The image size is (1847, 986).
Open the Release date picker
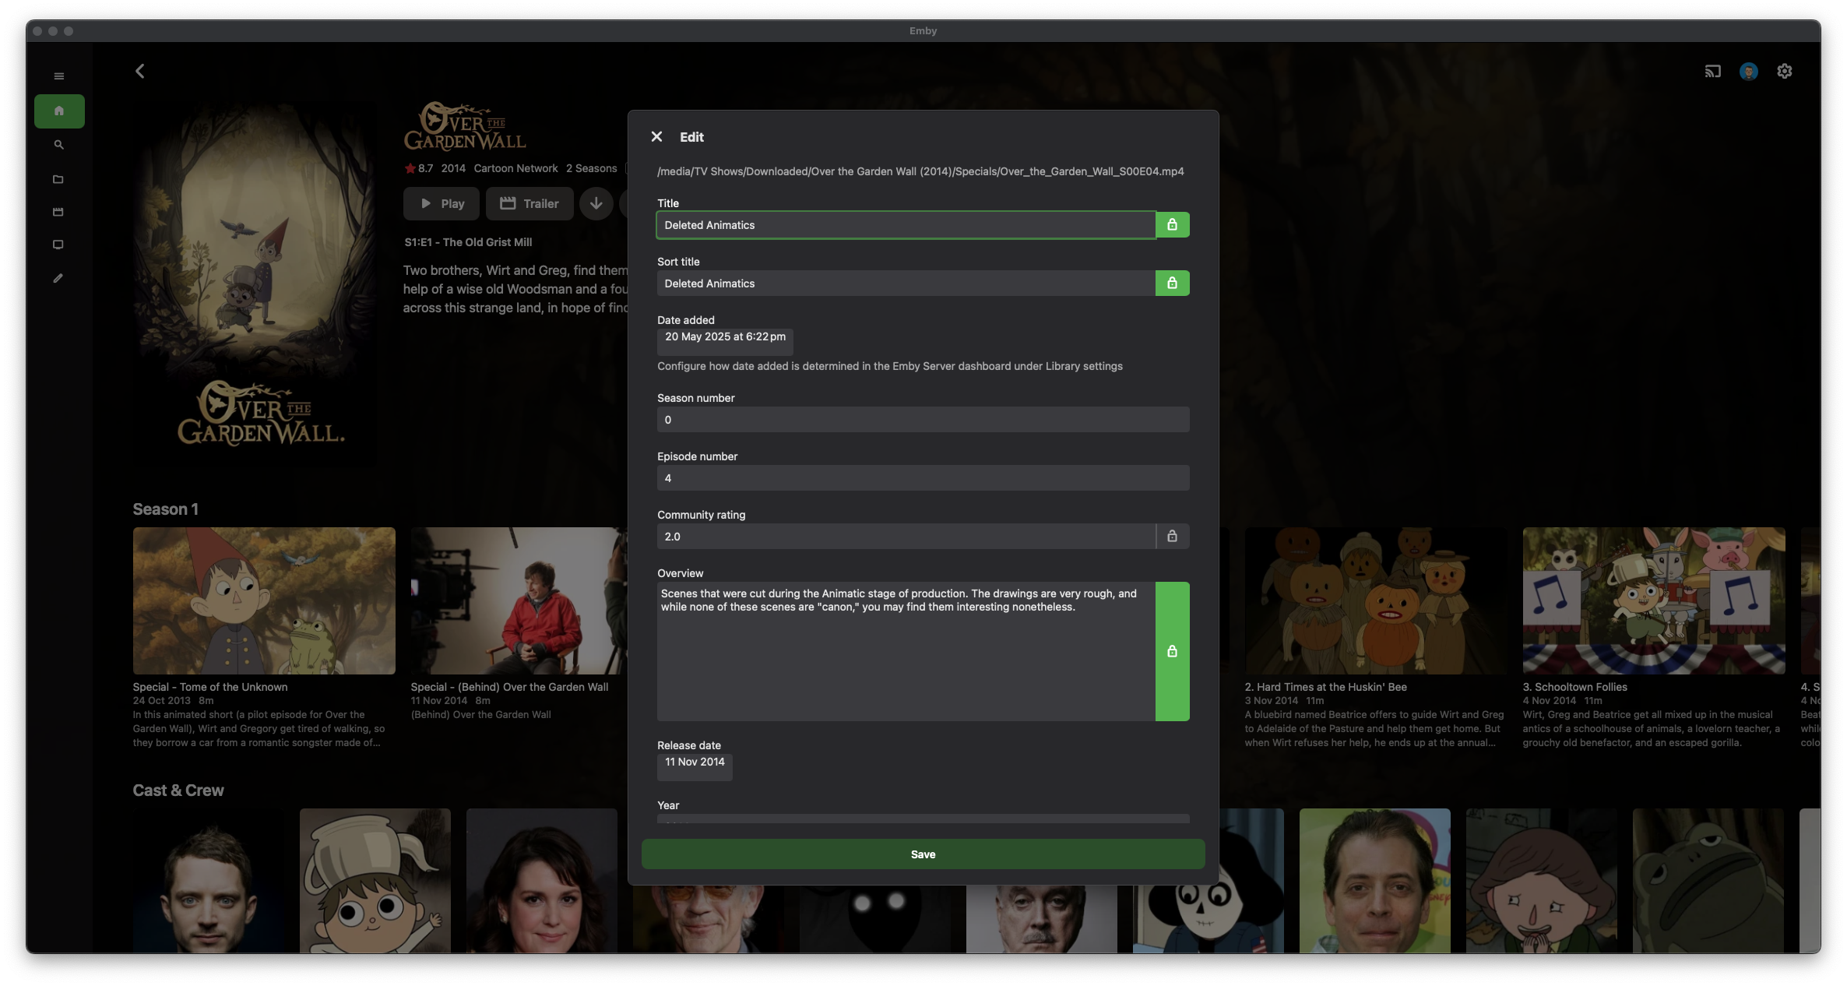[695, 763]
